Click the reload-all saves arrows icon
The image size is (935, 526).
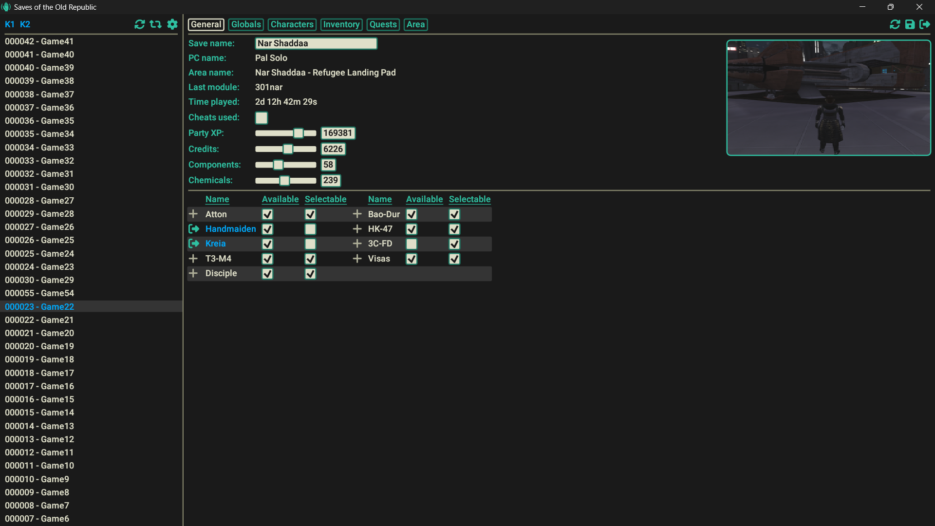click(156, 24)
